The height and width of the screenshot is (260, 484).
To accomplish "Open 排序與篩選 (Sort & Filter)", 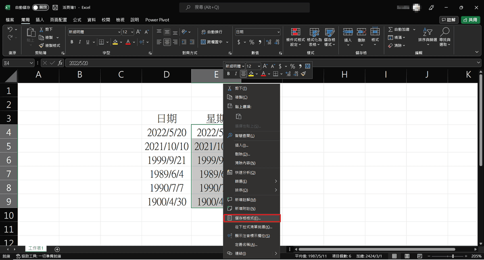I will pyautogui.click(x=428, y=37).
